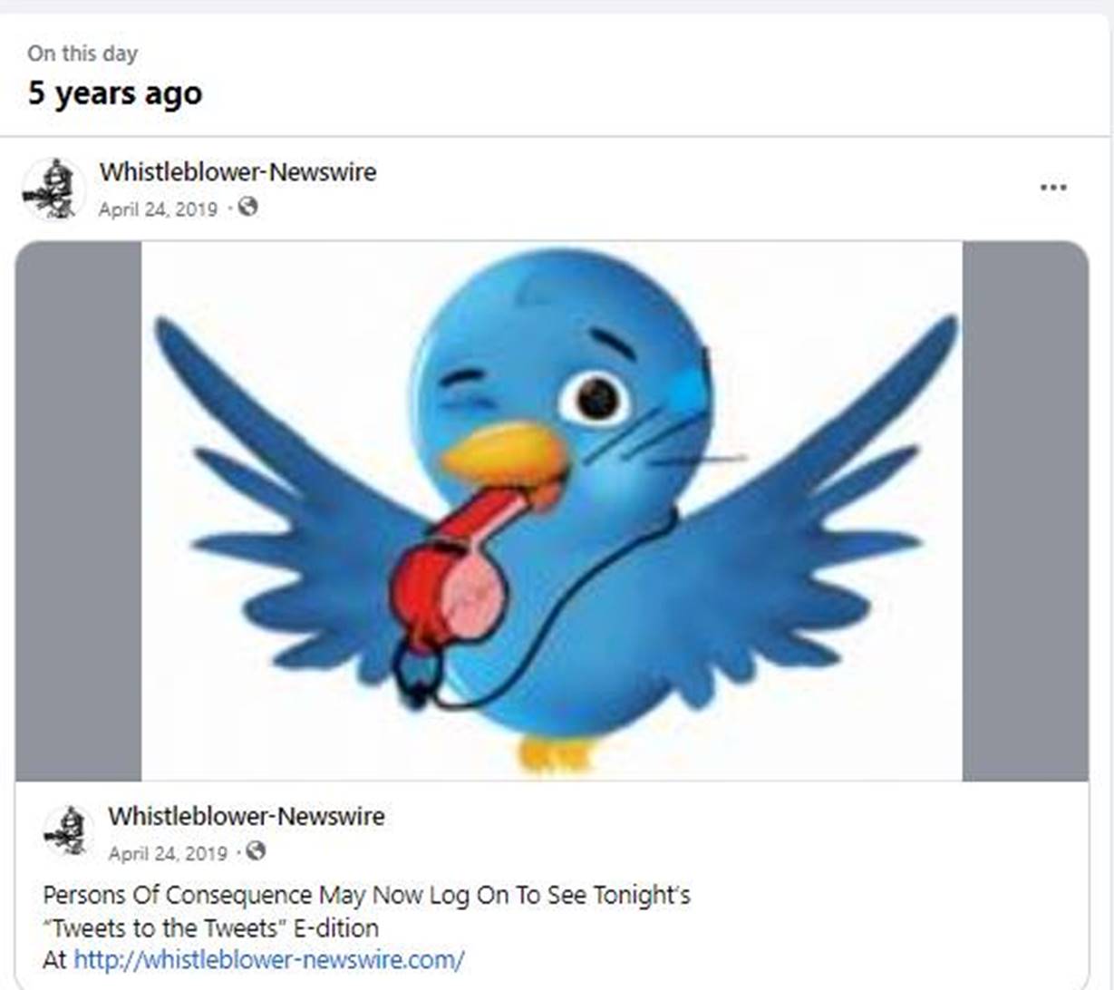Click the top April 24, 2019 timestamp
This screenshot has height=990, width=1114.
click(x=158, y=209)
